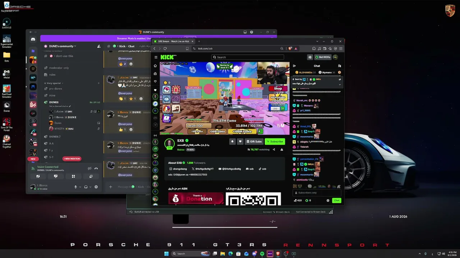The image size is (460, 258).
Task: Open the Recycle Bin desktop icon
Action: click(x=6, y=7)
